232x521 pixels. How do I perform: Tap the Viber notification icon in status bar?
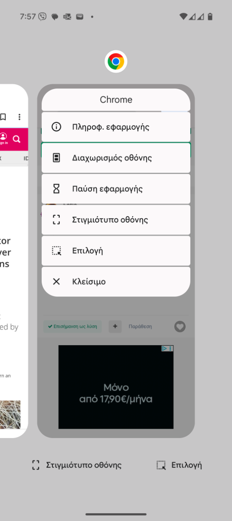(x=42, y=16)
